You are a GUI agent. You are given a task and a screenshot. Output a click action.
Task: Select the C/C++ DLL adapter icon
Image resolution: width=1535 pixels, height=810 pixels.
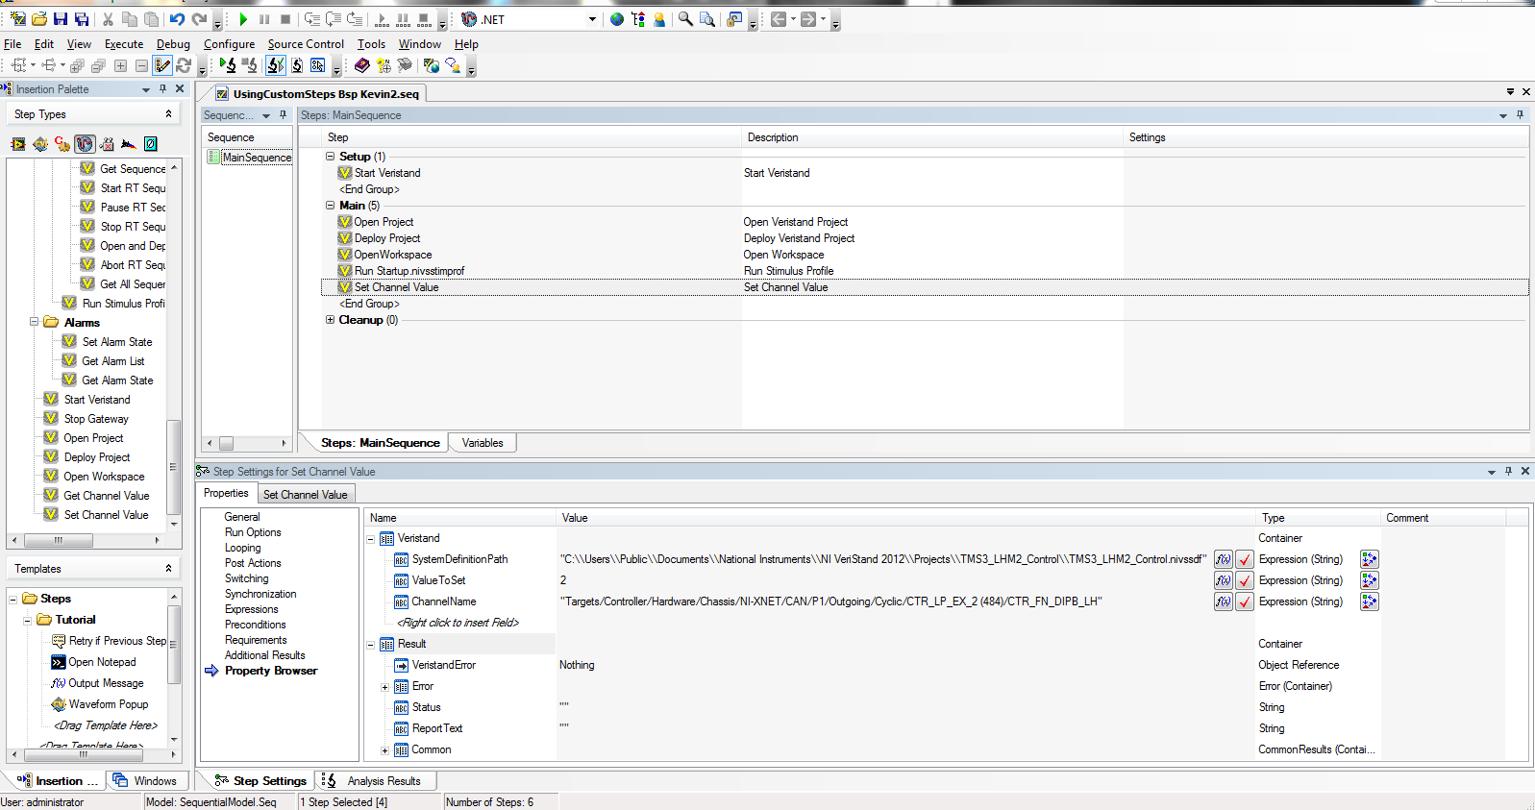pyautogui.click(x=62, y=144)
